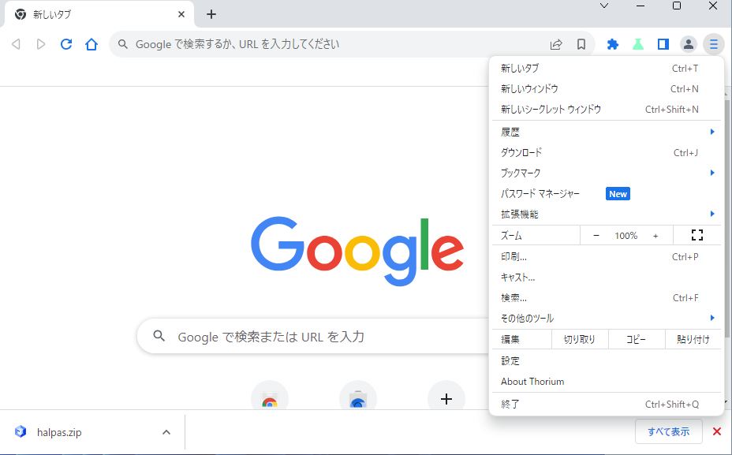Click the Google search box on the page
Viewport: 732px width, 455px height.
coord(316,337)
